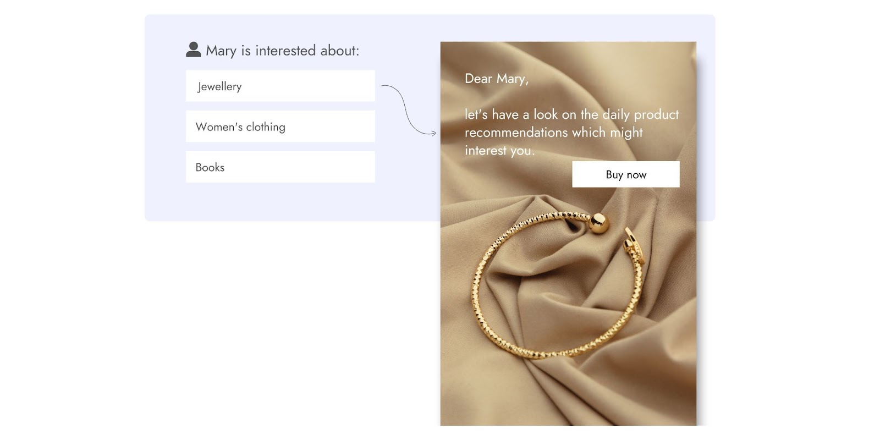880x440 pixels.
Task: Select the Women's clothing interest field
Action: click(x=280, y=127)
